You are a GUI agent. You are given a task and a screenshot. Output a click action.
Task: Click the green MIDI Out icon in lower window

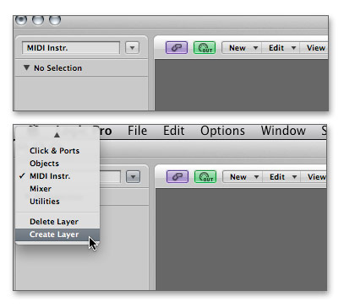[205, 177]
